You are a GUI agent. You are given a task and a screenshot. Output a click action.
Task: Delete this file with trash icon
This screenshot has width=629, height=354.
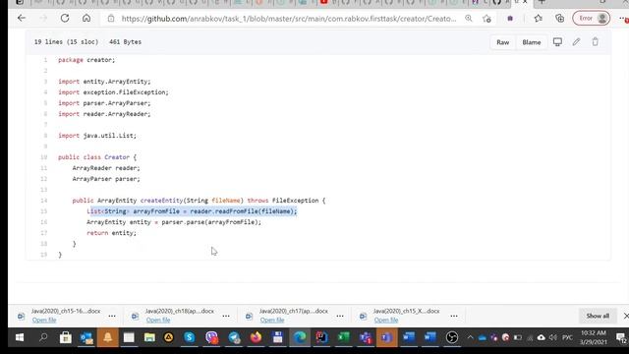595,41
